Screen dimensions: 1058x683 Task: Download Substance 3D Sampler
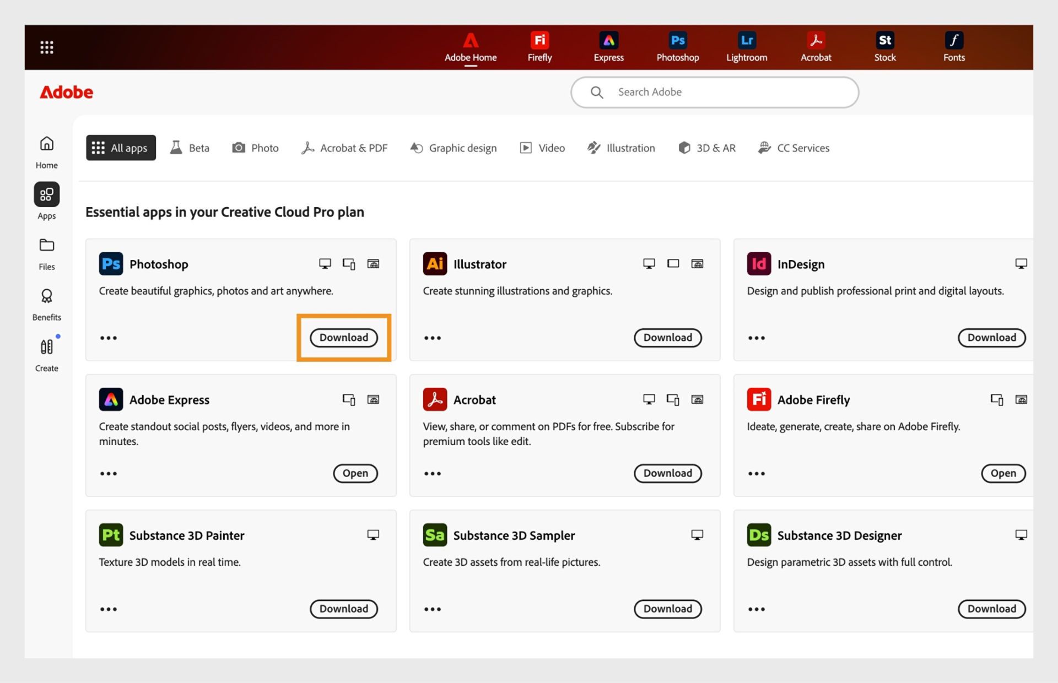[x=668, y=609]
